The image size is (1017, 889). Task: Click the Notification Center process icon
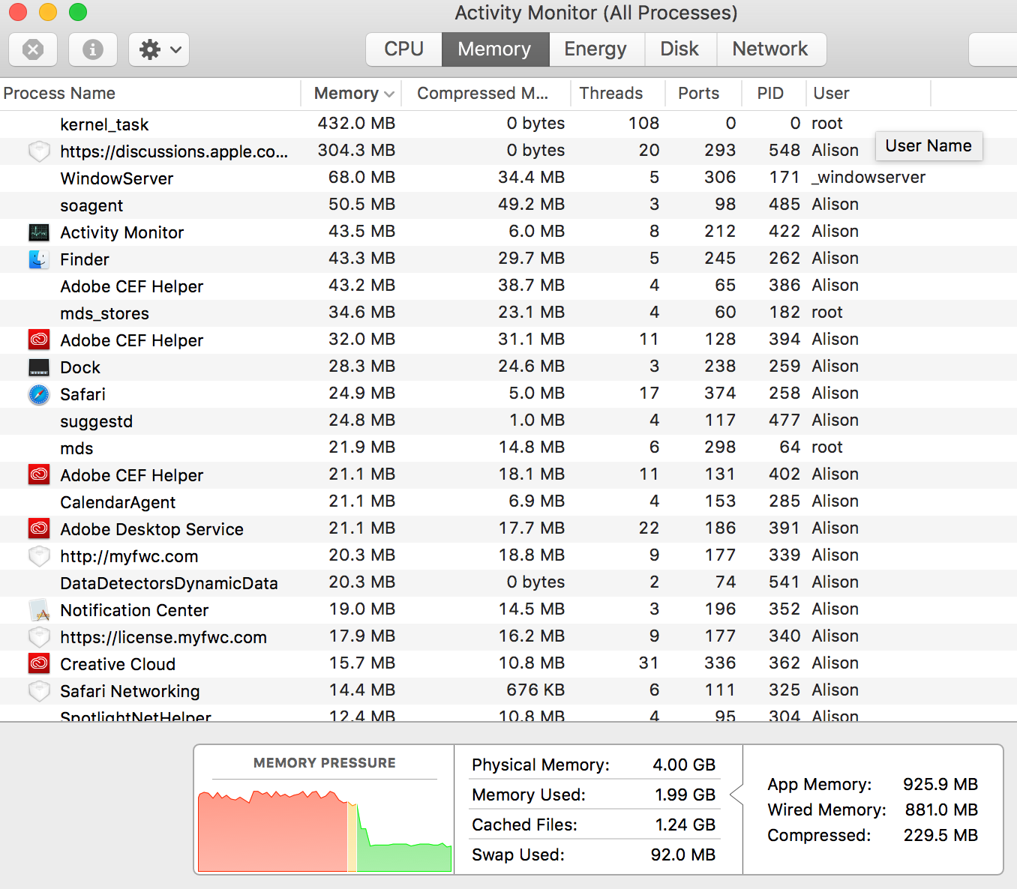coord(39,610)
